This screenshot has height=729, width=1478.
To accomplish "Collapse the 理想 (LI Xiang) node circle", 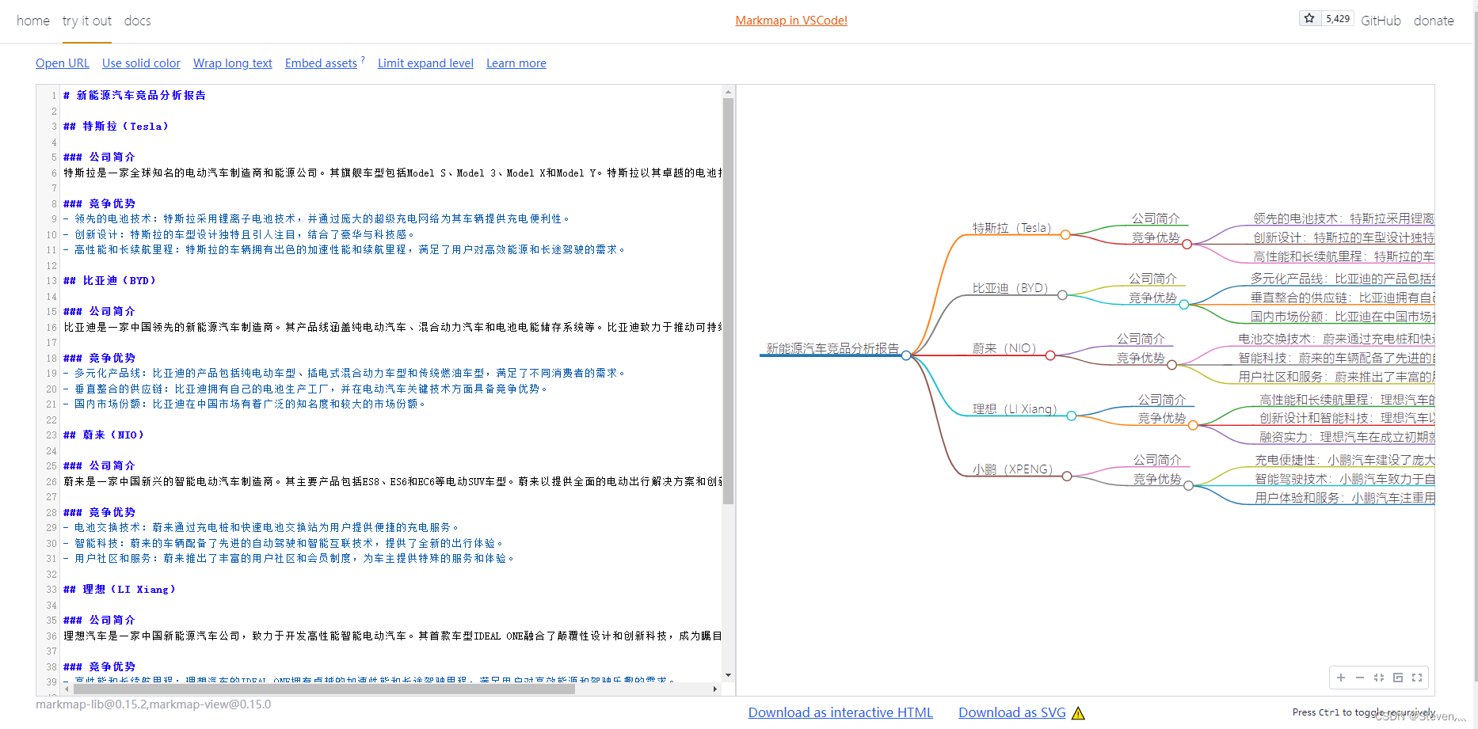I will pyautogui.click(x=1071, y=416).
